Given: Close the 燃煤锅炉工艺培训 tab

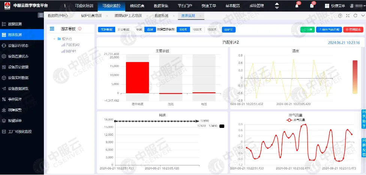Looking at the screenshot, I should [x=147, y=16].
